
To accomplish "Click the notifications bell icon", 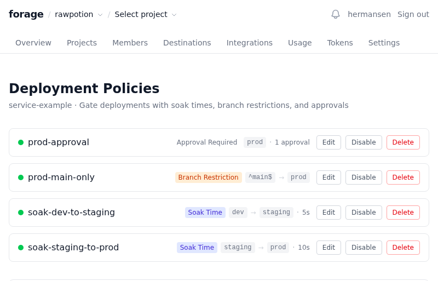I will [x=336, y=14].
